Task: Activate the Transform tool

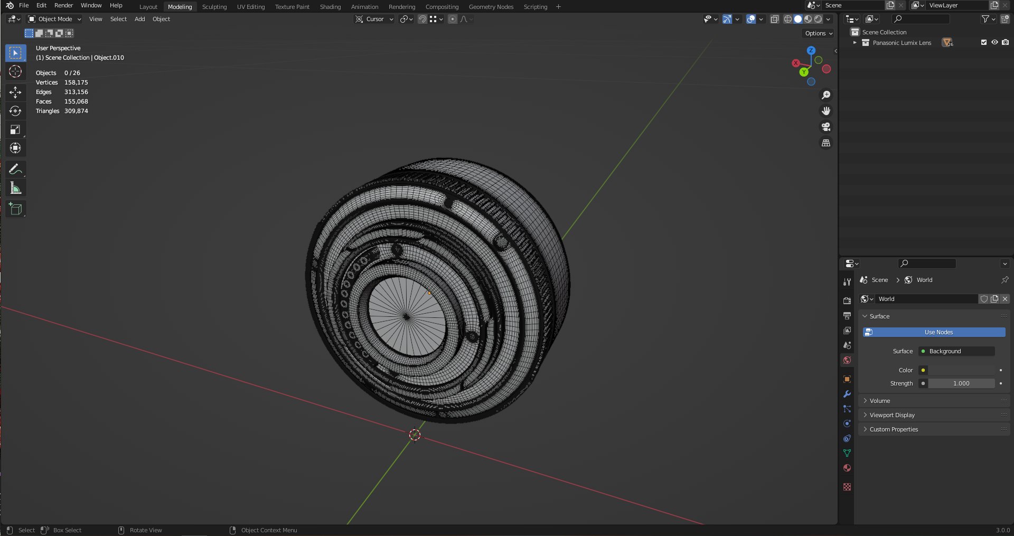Action: pyautogui.click(x=15, y=148)
